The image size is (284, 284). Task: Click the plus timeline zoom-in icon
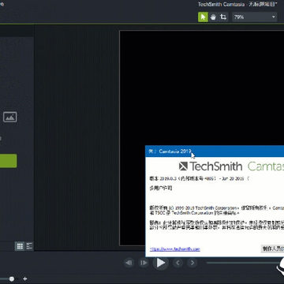[x=25, y=278]
